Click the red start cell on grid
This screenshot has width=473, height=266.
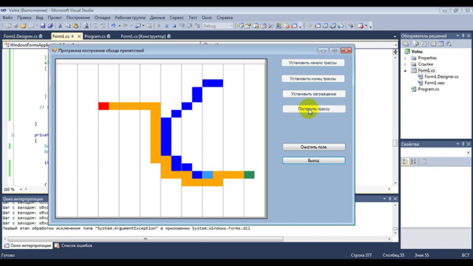(x=104, y=106)
